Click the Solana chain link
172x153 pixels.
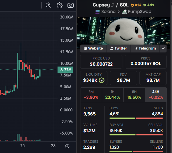(105, 11)
